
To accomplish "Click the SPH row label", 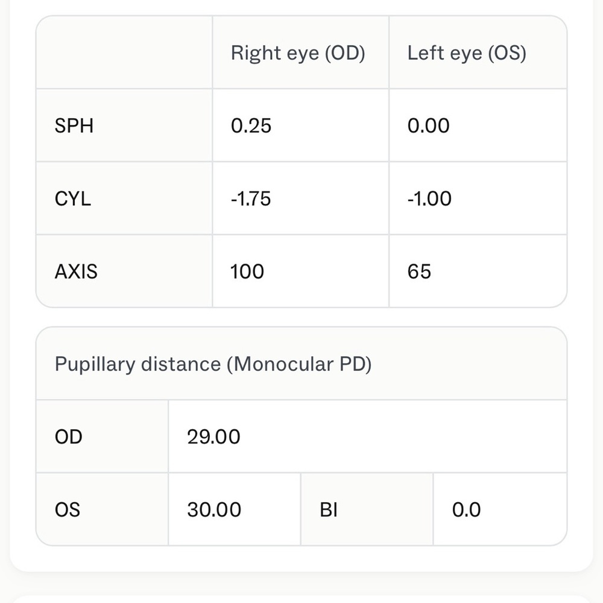I will (x=74, y=126).
